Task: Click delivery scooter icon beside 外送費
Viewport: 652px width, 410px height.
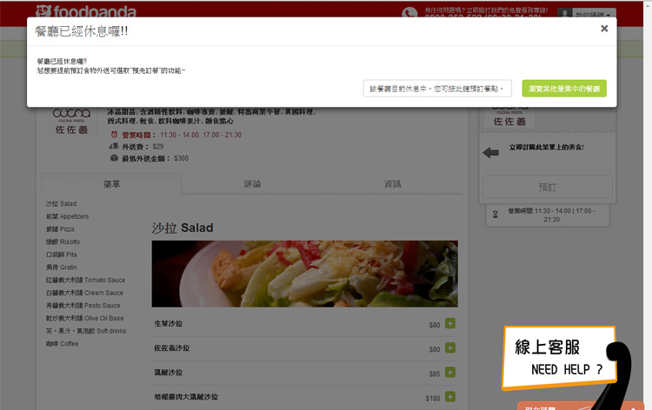Action: pos(114,146)
